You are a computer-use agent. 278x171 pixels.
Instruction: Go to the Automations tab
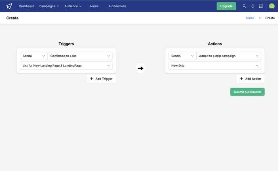pos(117,6)
